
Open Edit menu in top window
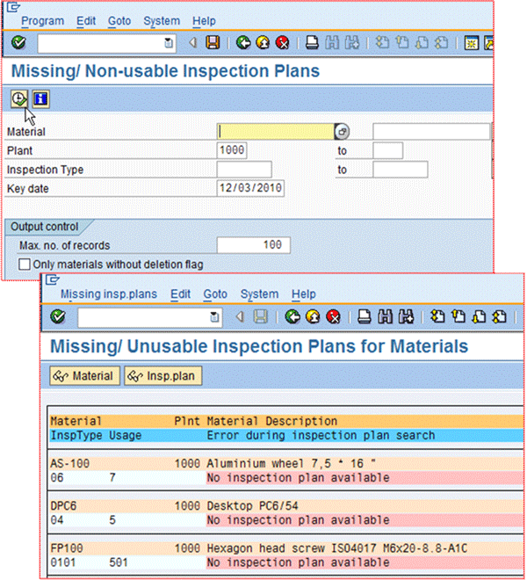pyautogui.click(x=86, y=21)
